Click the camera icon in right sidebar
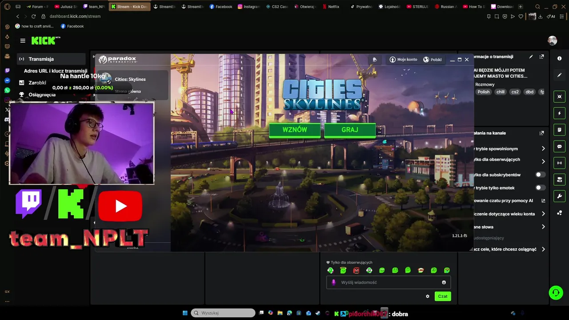The height and width of the screenshot is (320, 569). click(x=559, y=180)
